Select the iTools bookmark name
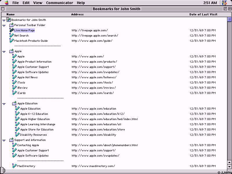This screenshot has width=232, height=174. click(21, 83)
